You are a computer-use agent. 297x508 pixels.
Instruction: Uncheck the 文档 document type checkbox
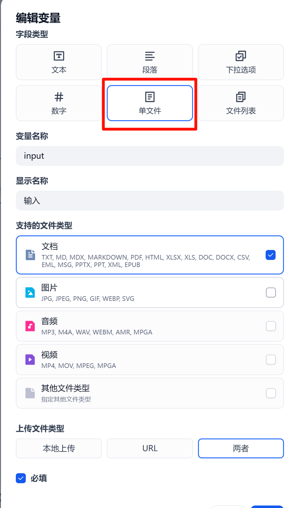271,255
